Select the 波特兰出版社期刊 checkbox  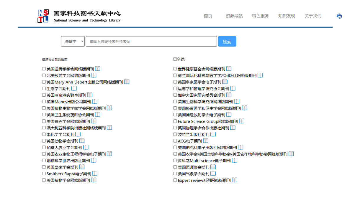pos(175,134)
